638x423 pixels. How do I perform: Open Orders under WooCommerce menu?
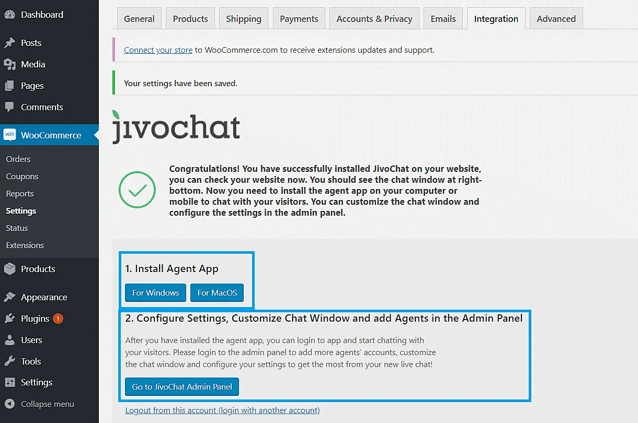(x=18, y=159)
